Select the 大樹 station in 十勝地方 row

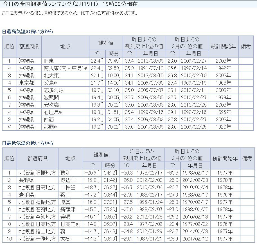(66, 239)
